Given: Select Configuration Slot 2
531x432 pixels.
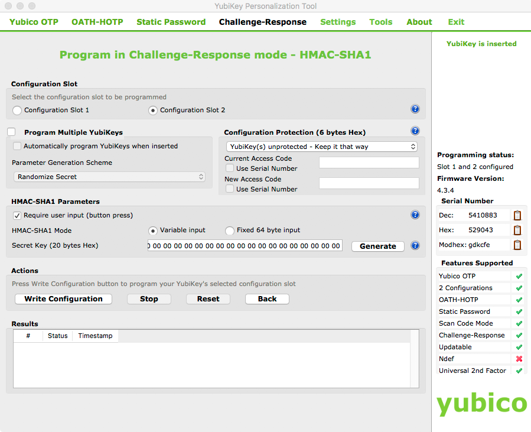Looking at the screenshot, I should (153, 111).
